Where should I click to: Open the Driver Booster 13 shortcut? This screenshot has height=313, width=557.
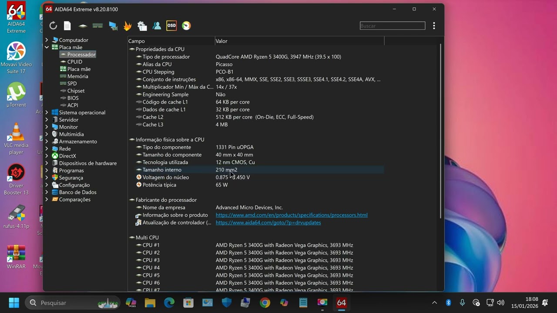(16, 179)
